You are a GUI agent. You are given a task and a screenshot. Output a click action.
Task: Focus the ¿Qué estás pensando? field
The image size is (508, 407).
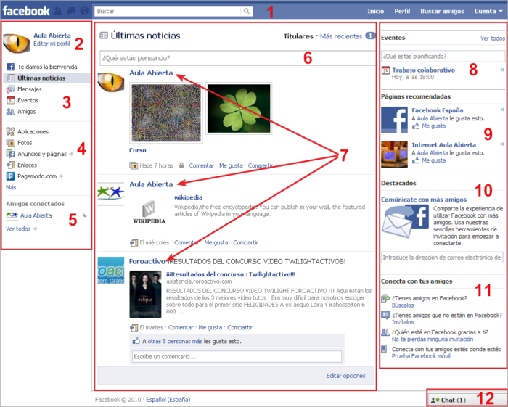click(x=237, y=58)
